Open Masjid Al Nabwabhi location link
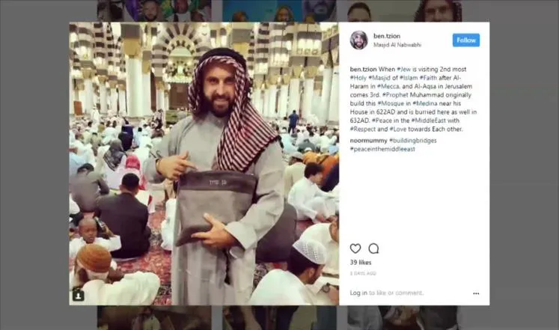 click(x=397, y=45)
